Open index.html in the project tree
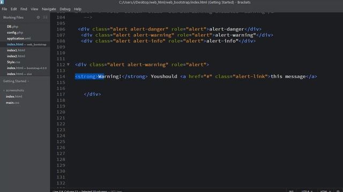The image size is (343, 192). [x=14, y=97]
